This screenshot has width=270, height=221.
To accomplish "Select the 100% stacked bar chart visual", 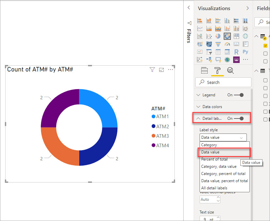I will [236, 21].
